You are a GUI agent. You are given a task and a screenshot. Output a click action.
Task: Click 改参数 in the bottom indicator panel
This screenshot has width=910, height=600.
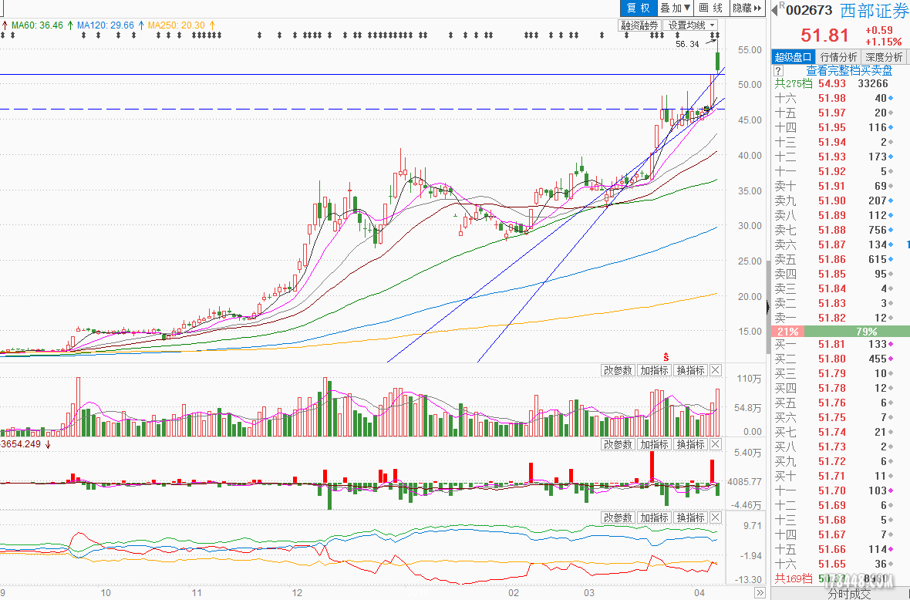(618, 517)
